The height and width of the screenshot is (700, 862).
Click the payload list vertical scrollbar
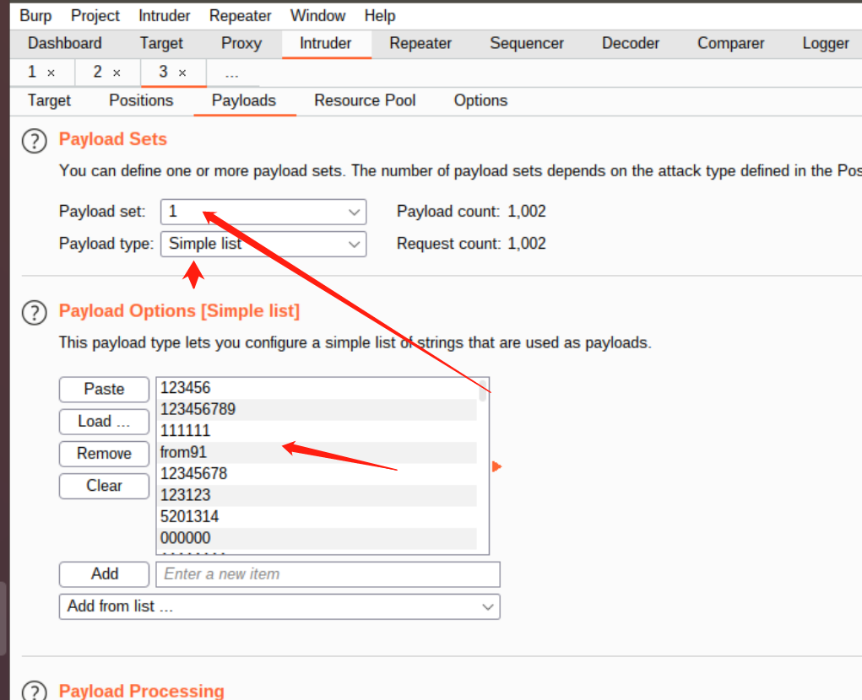tap(483, 390)
